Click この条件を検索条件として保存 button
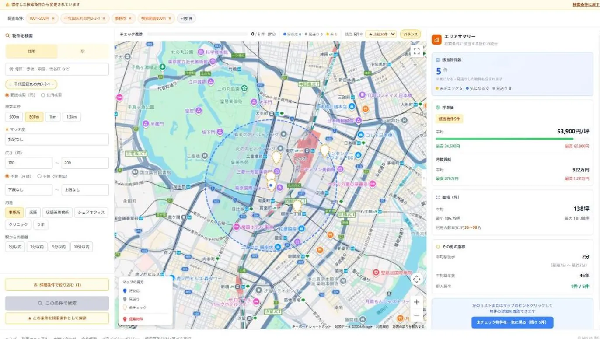 click(57, 318)
